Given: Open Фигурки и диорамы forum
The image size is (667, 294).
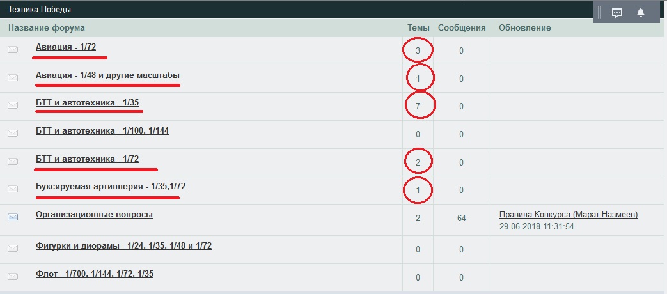Looking at the screenshot, I should [x=123, y=245].
